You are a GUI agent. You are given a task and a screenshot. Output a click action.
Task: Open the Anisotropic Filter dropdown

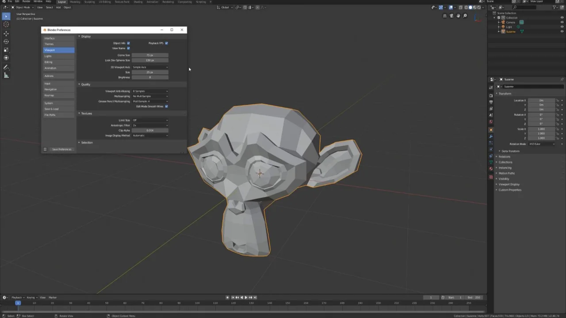(x=150, y=125)
